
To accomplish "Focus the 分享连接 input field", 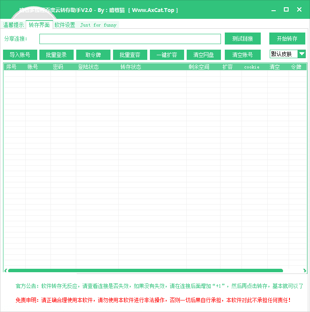I will [130, 39].
